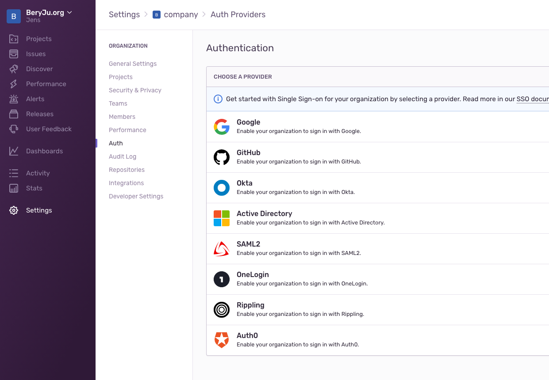Open the SSO documentation link

533,99
